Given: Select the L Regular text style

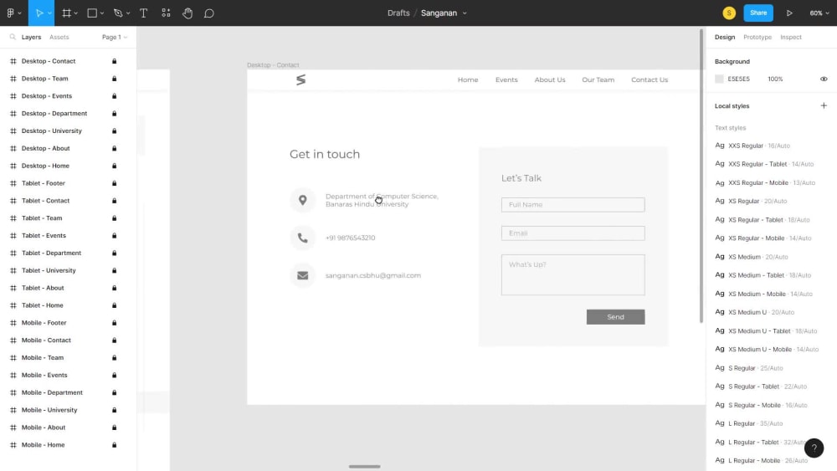Looking at the screenshot, I should click(x=748, y=423).
